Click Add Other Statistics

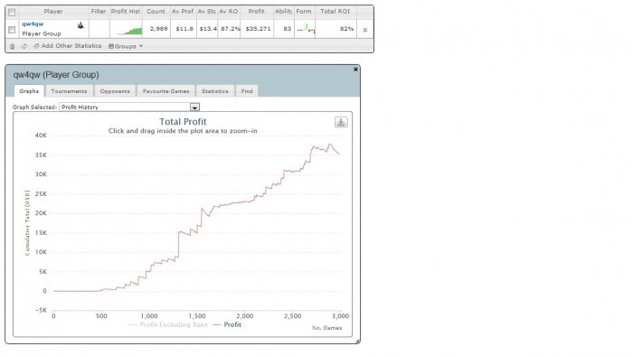(x=68, y=46)
